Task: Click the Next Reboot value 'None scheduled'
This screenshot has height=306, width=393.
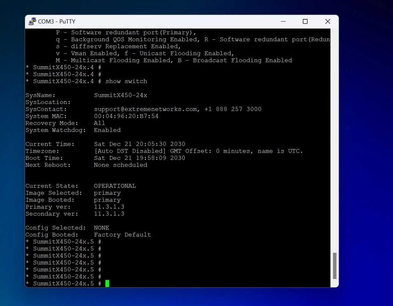Action: click(x=120, y=165)
